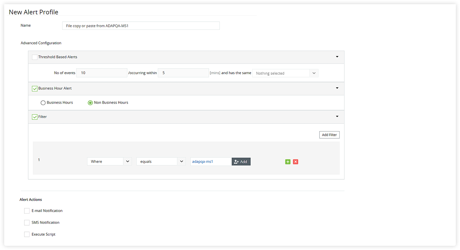Click the Add Filter button
This screenshot has height=250, width=460.
click(329, 135)
